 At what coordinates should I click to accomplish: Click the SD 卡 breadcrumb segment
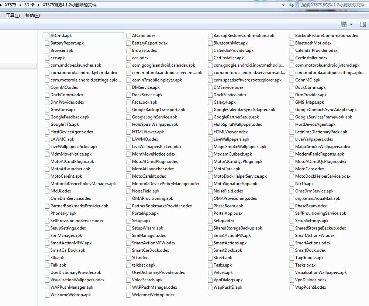(30, 5)
